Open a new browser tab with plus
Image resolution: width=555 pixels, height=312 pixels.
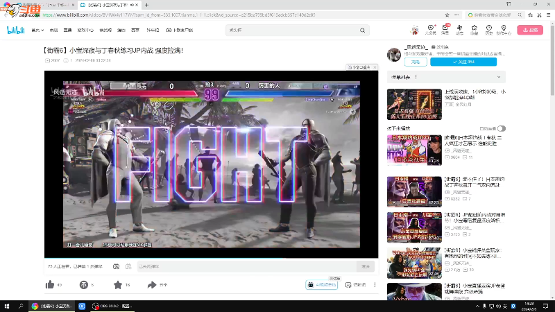point(146,5)
